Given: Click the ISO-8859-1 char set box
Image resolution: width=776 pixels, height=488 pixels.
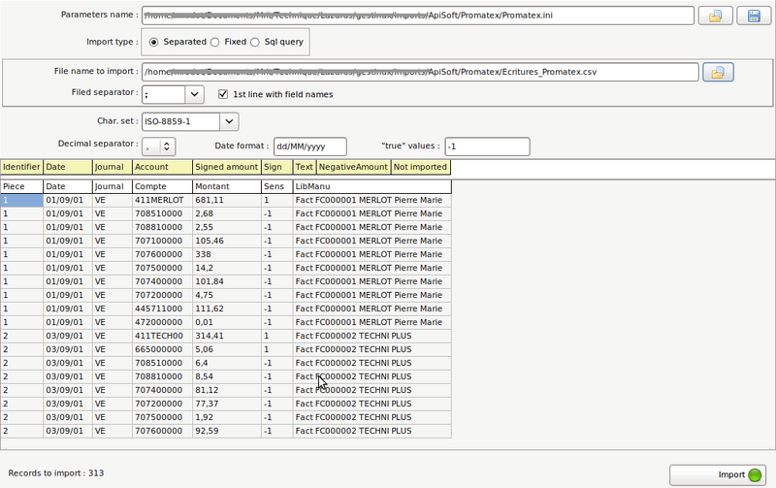Looking at the screenshot, I should (181, 121).
